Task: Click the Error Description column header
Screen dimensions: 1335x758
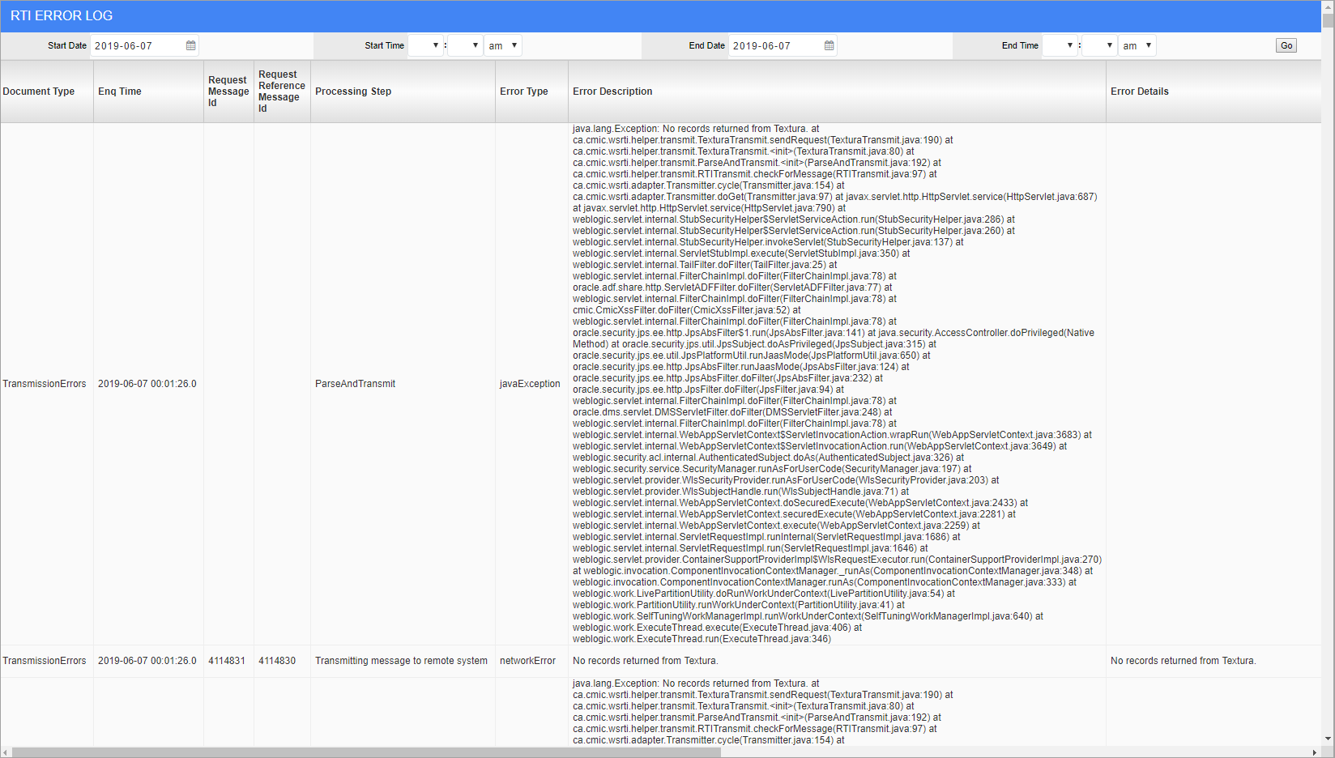Action: pos(837,92)
